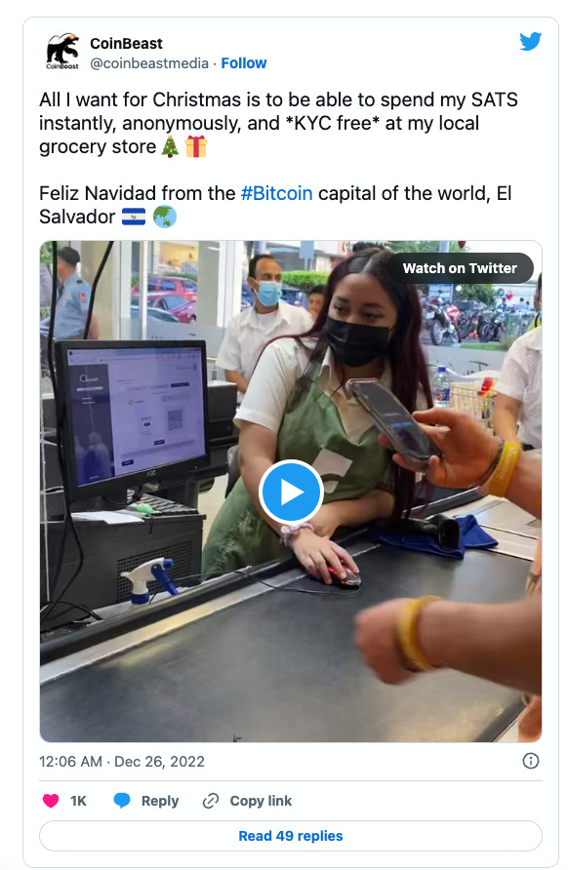Click the blue reply speech bubble icon
This screenshot has height=870, width=568.
click(122, 800)
